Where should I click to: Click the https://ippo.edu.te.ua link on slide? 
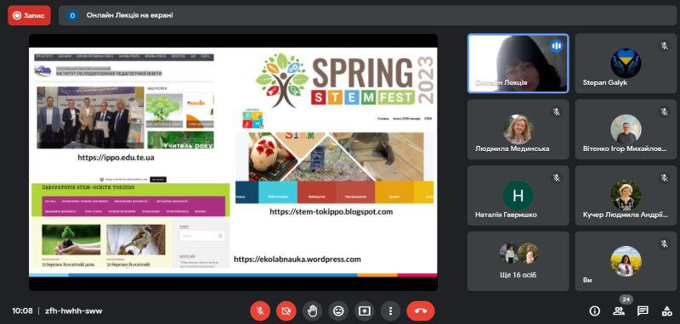point(116,158)
